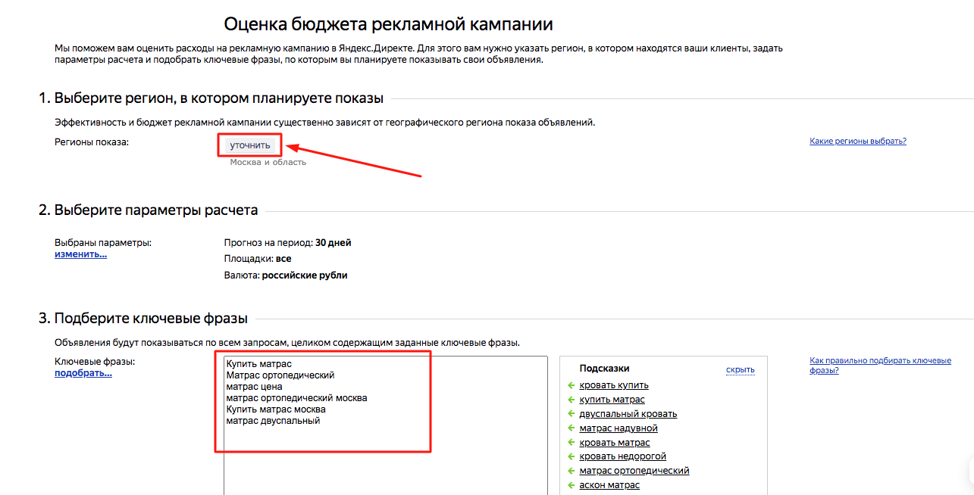Click green arrow beside 'купить матрас' suggestion

pyautogui.click(x=572, y=400)
